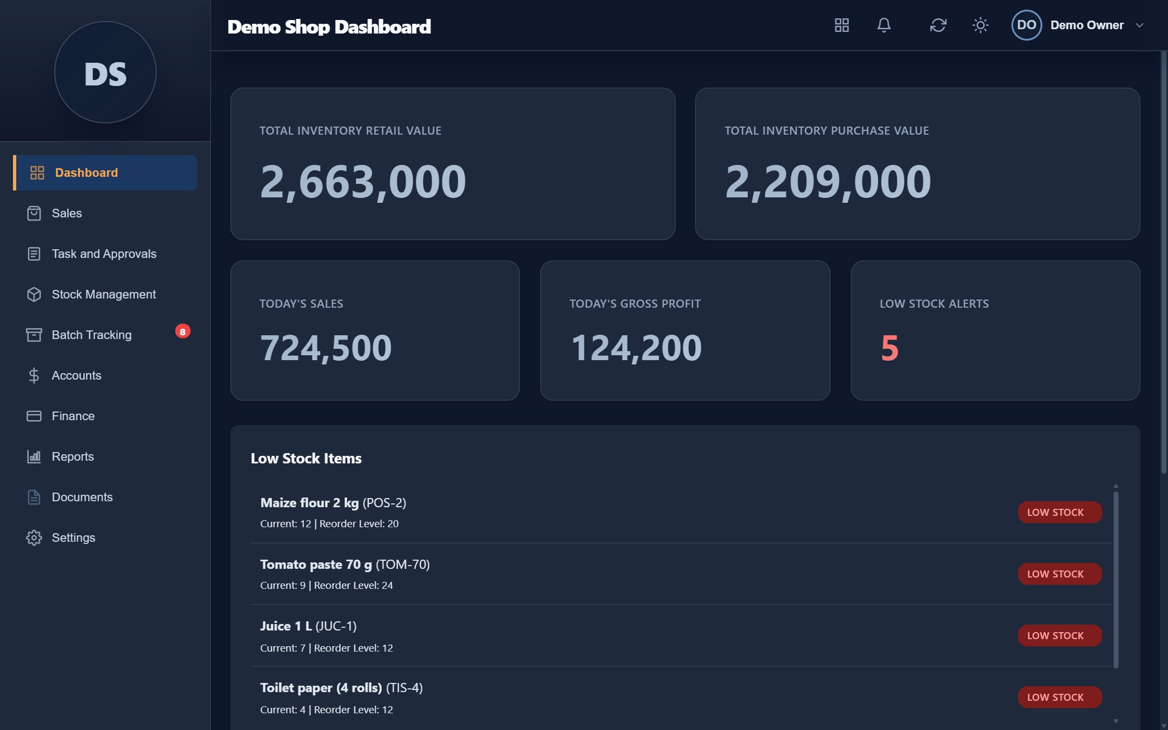Click the DS shop logo

pos(105,72)
